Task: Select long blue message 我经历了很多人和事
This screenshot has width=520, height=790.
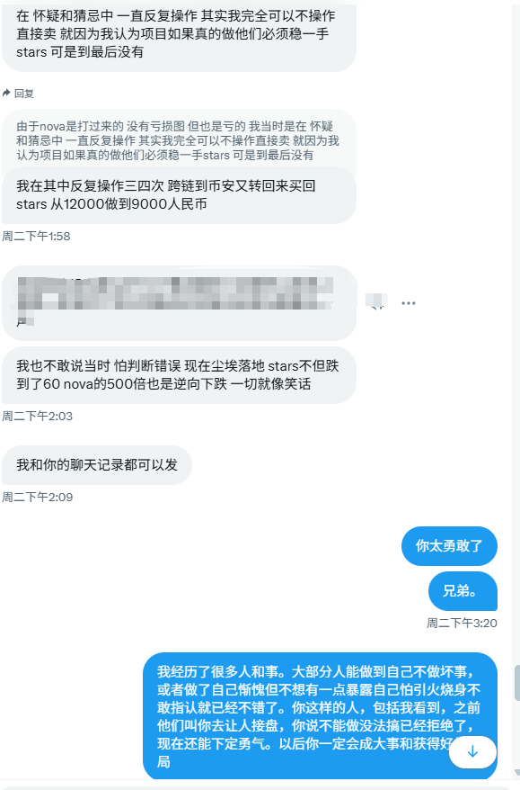Action: point(320,716)
